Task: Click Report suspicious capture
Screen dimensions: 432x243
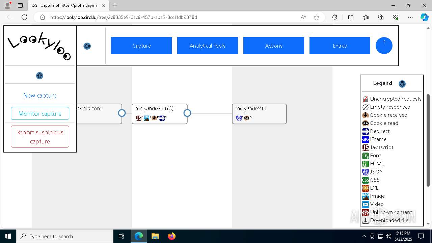Action: [x=40, y=137]
